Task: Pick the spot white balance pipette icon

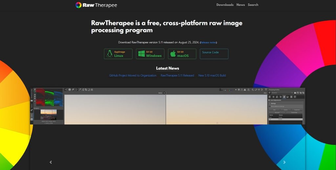Action: click(x=80, y=90)
